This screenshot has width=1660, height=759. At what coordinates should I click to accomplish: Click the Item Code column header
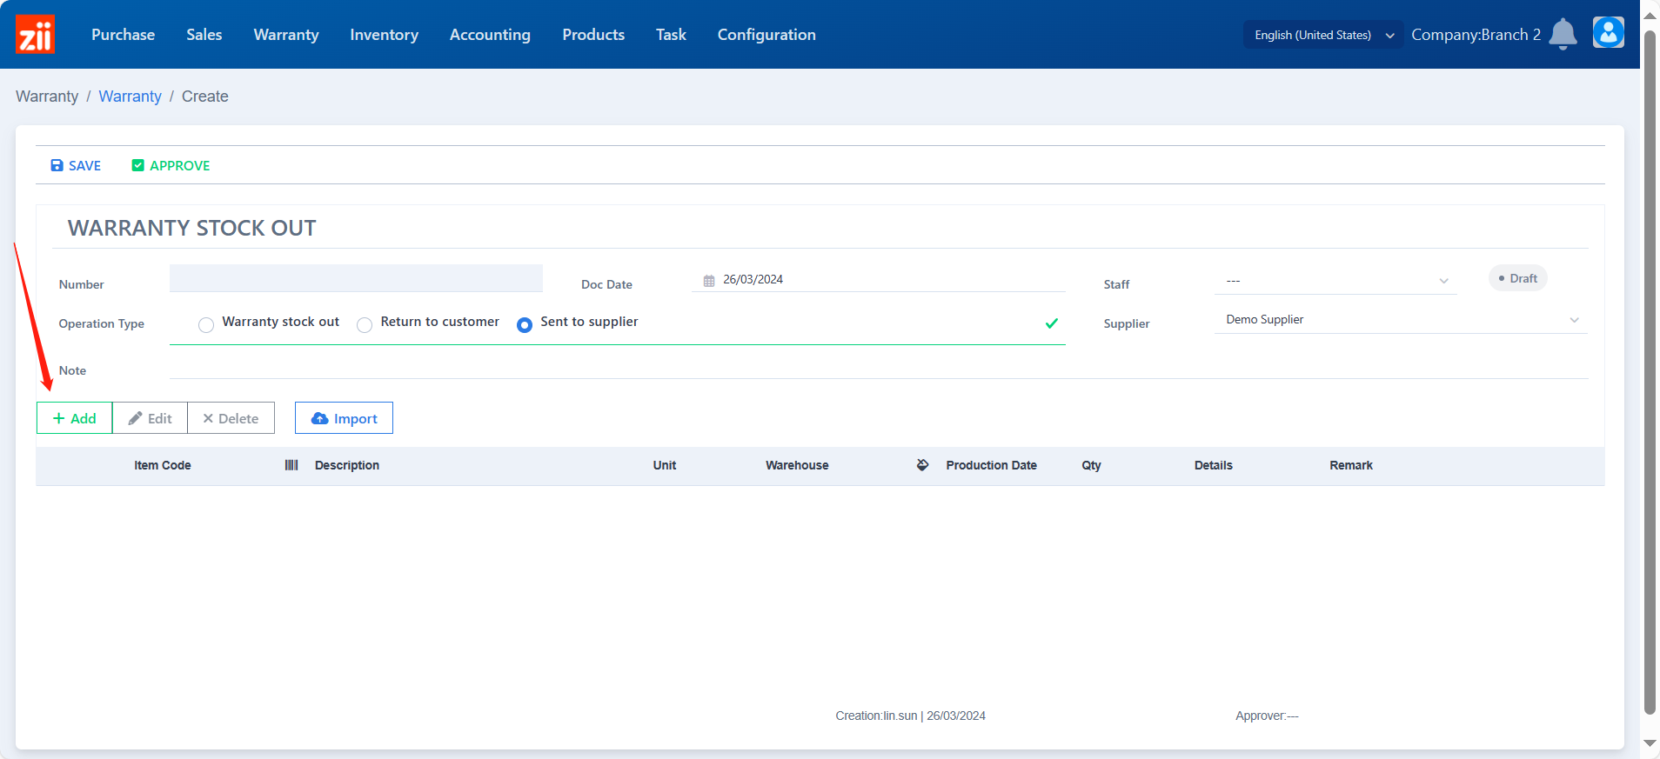(x=163, y=465)
